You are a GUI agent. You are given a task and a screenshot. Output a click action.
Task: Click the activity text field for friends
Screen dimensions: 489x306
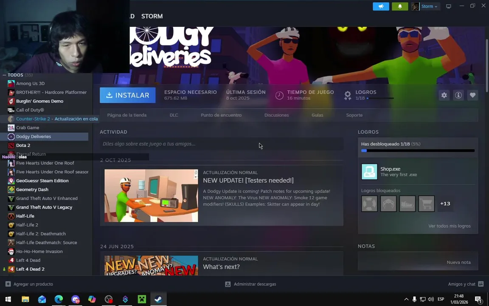coord(222,144)
